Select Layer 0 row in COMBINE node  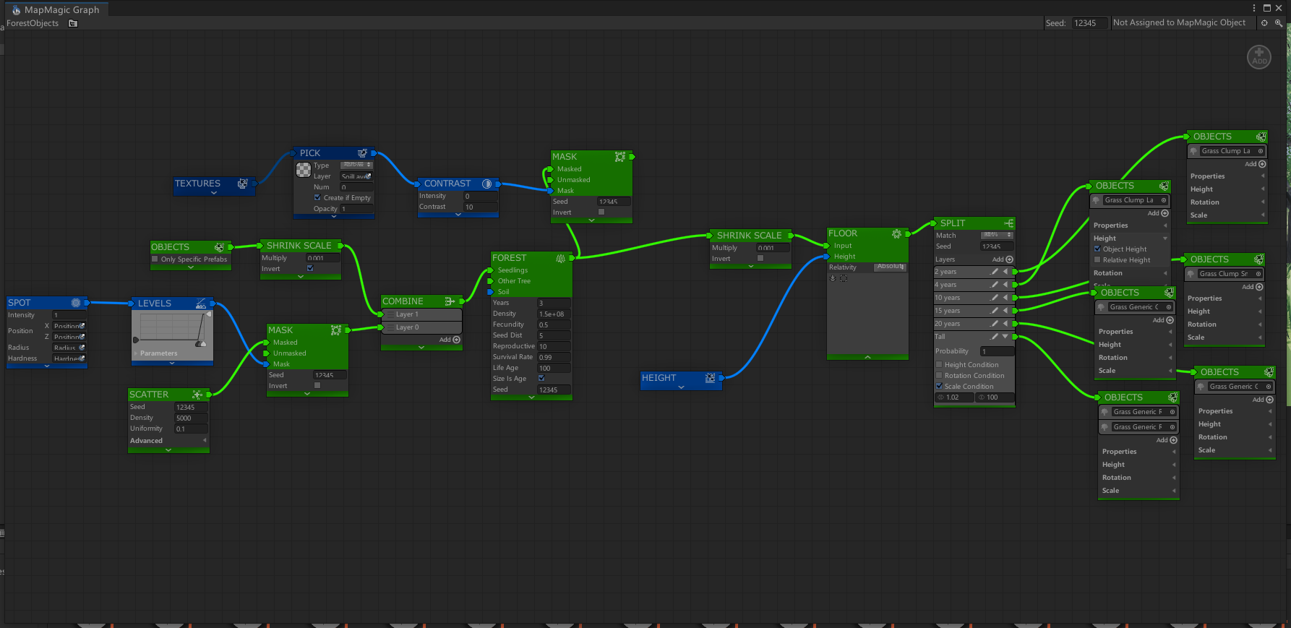[x=421, y=327]
